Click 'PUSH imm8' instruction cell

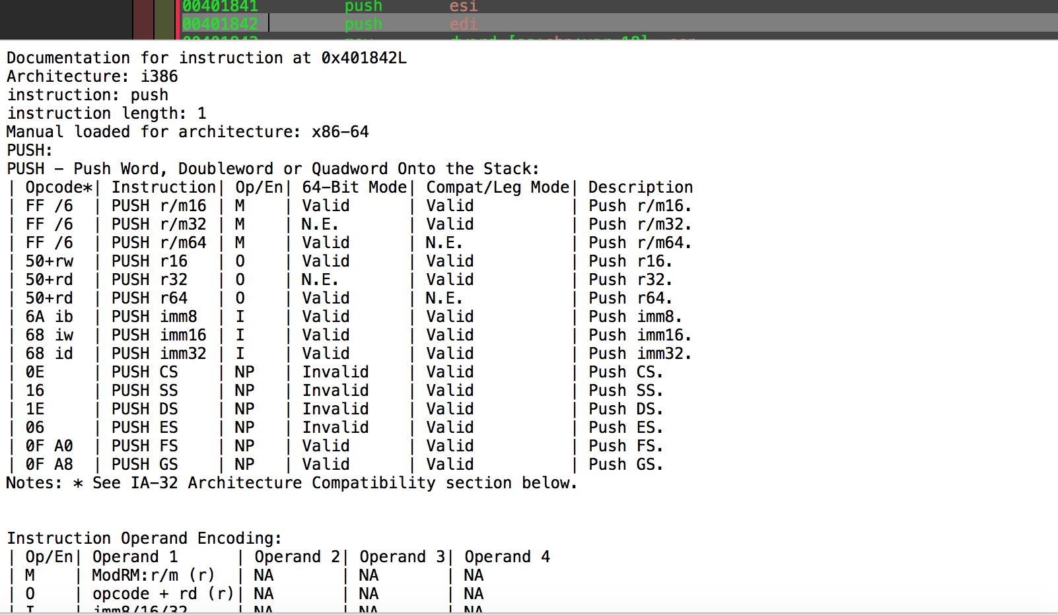tap(154, 317)
